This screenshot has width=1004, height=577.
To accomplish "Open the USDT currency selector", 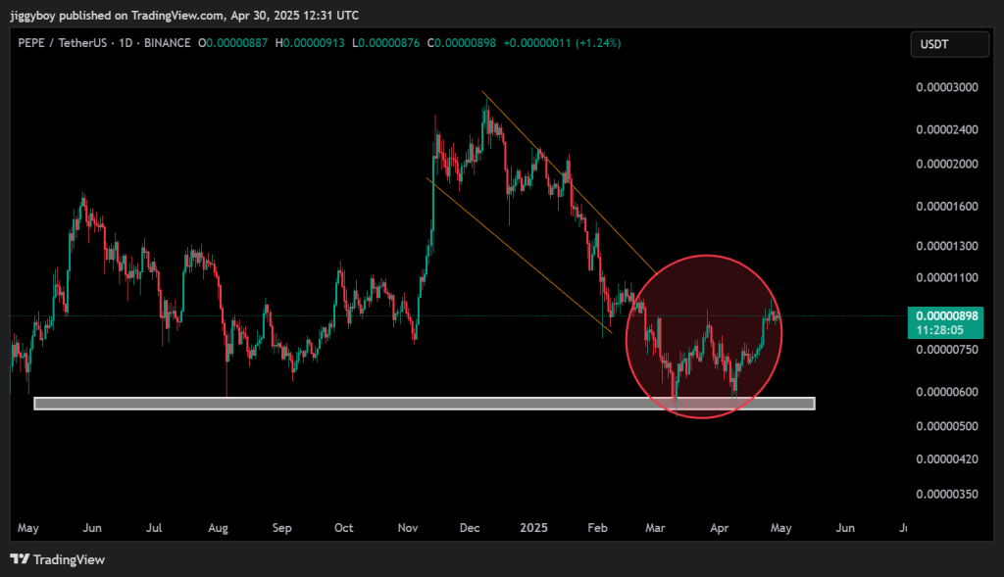I will 949,44.
